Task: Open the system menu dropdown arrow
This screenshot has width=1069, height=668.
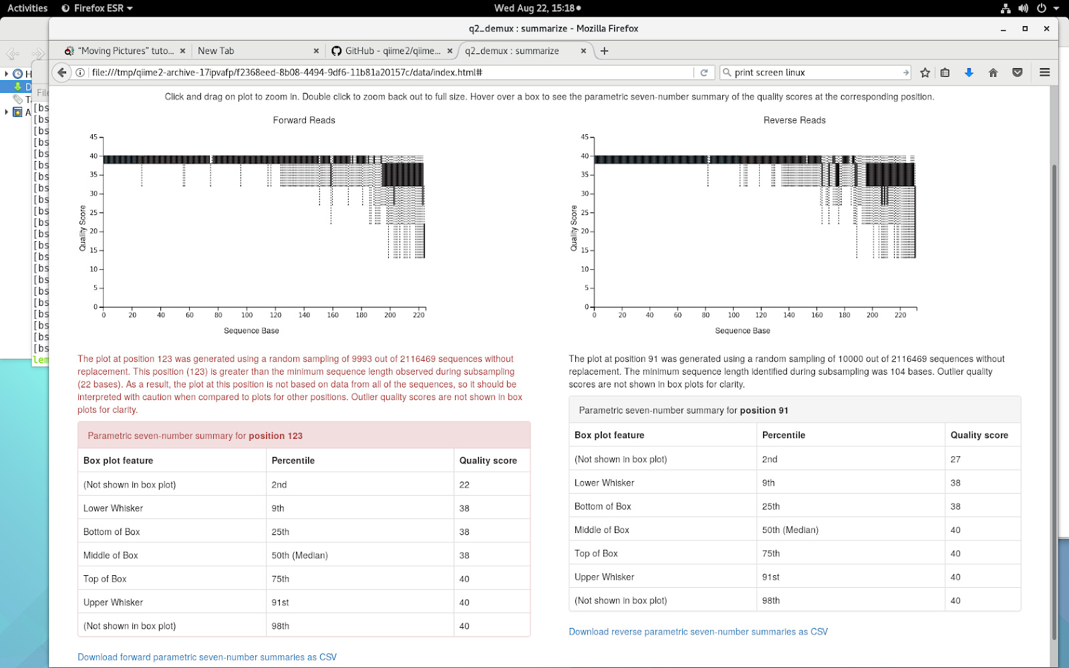Action: pyautogui.click(x=1056, y=9)
